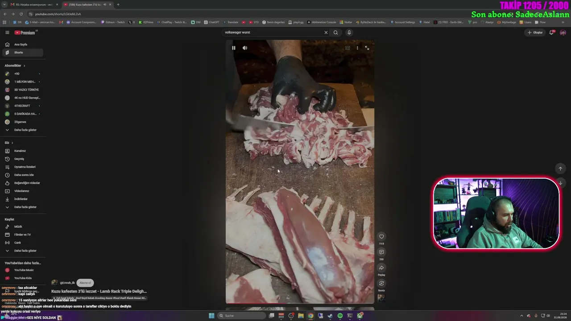Click the address bar URL
Viewport: 571px width, 321px height.
(x=58, y=14)
